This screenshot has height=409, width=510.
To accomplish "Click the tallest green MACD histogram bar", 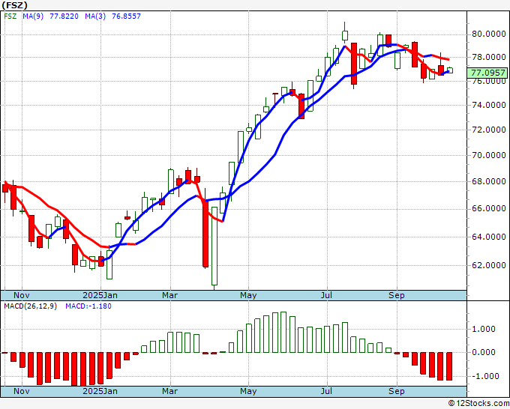I will (283, 332).
